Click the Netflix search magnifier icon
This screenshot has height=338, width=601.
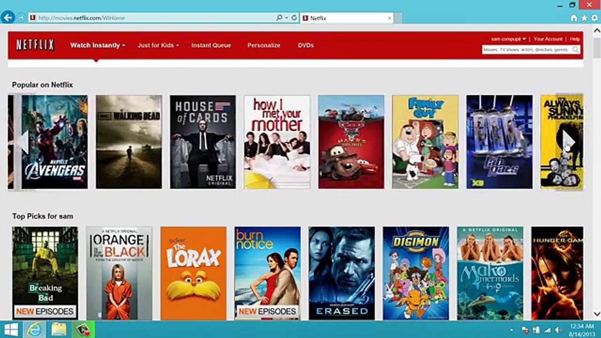[575, 50]
